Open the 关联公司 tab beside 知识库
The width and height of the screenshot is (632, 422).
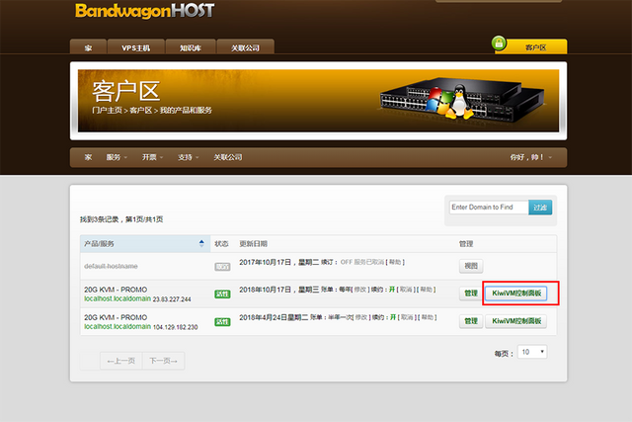pyautogui.click(x=246, y=46)
